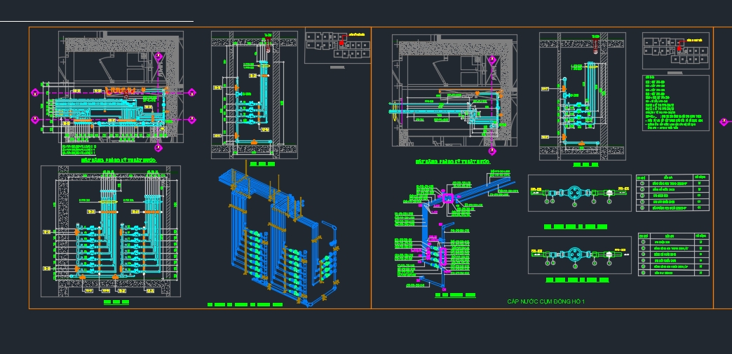Viewport: 732px width, 354px height.
Task: Select the vertical section view in right sheet
Action: [582, 96]
